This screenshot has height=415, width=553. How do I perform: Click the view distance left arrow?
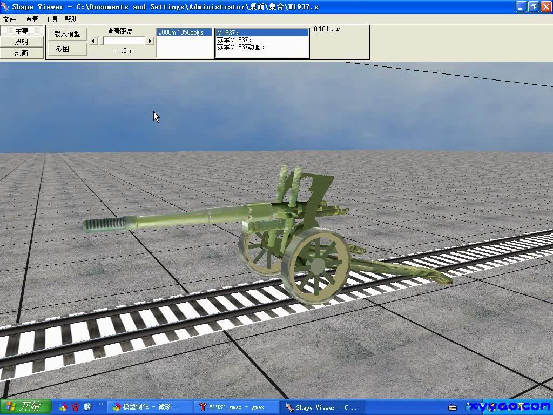pos(93,41)
